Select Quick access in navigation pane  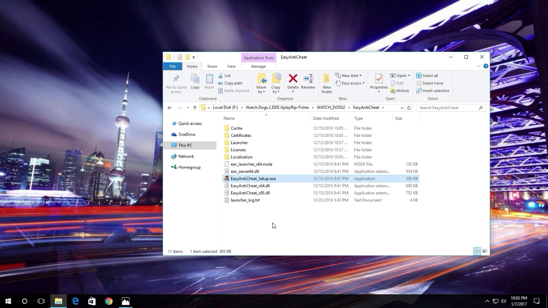click(x=190, y=124)
